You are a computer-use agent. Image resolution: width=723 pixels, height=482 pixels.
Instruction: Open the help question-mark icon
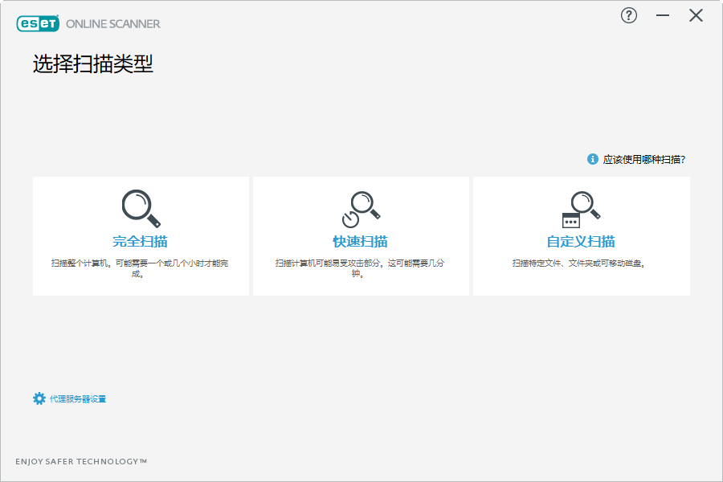click(x=629, y=15)
